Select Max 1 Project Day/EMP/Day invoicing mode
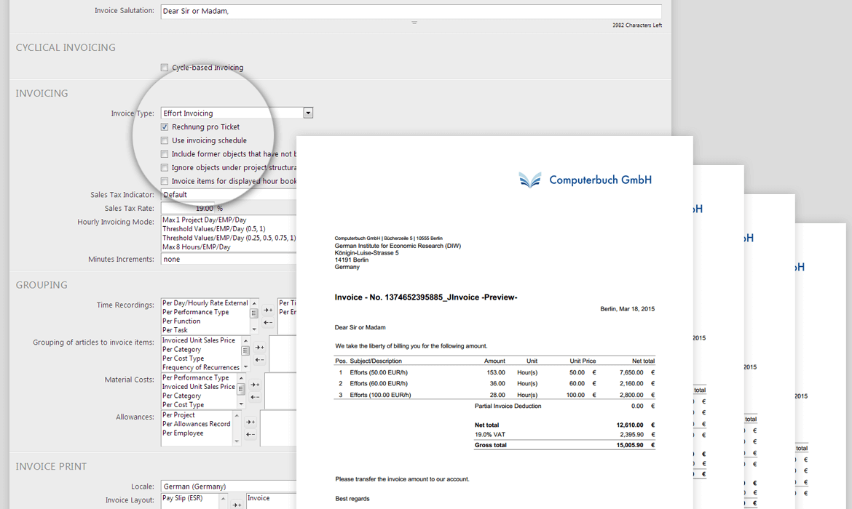The width and height of the screenshot is (852, 509). pos(205,220)
